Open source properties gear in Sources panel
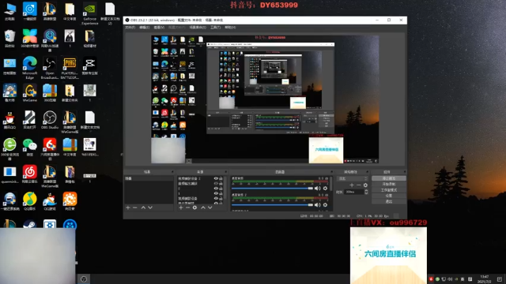 (194, 207)
